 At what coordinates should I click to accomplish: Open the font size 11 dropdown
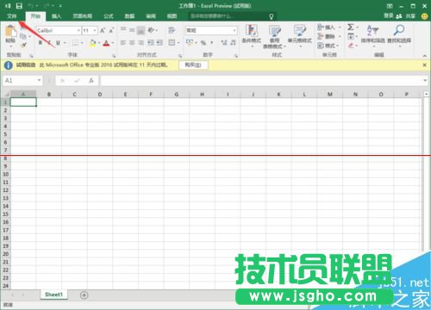point(95,30)
